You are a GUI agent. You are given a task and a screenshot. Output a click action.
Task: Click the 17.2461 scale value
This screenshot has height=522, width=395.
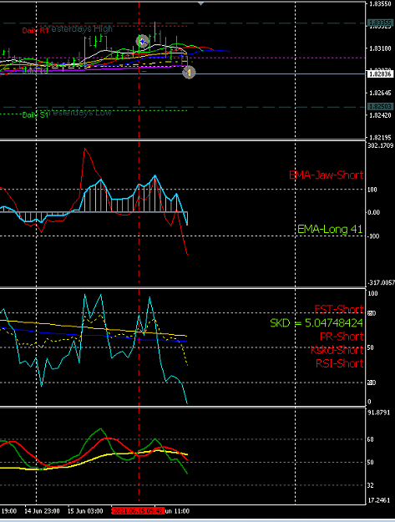tap(378, 500)
